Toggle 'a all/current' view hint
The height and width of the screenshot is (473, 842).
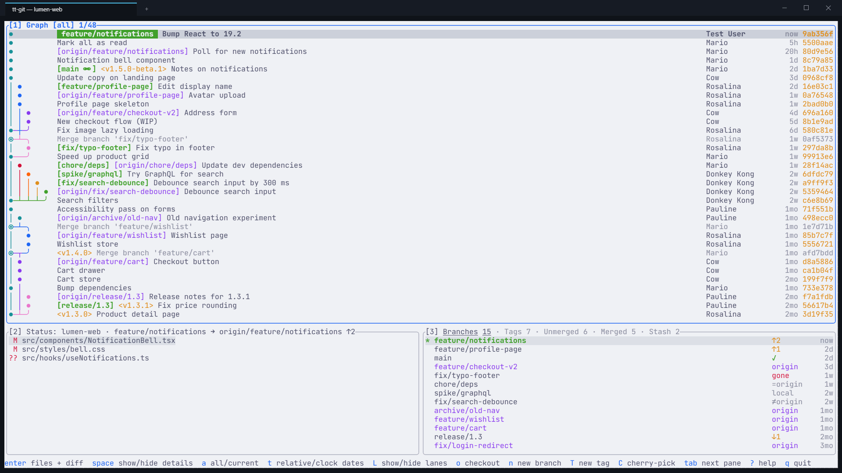[230, 463]
